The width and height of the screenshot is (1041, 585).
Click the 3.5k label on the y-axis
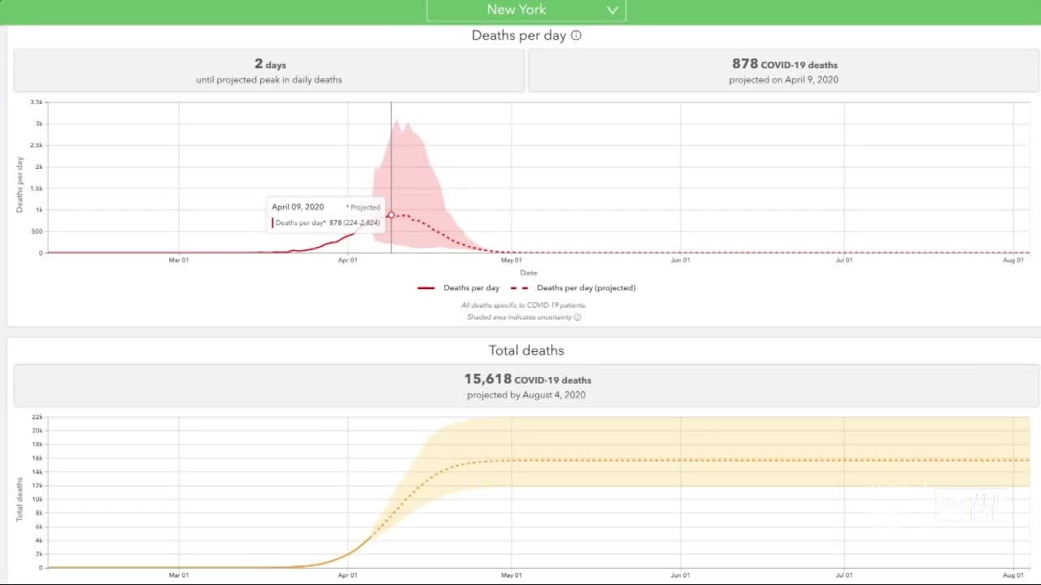click(x=37, y=102)
